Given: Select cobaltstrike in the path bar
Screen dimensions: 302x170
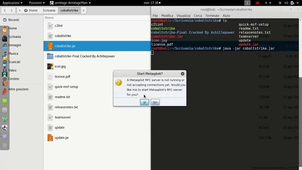Looking at the screenshot, I should click(x=69, y=10).
